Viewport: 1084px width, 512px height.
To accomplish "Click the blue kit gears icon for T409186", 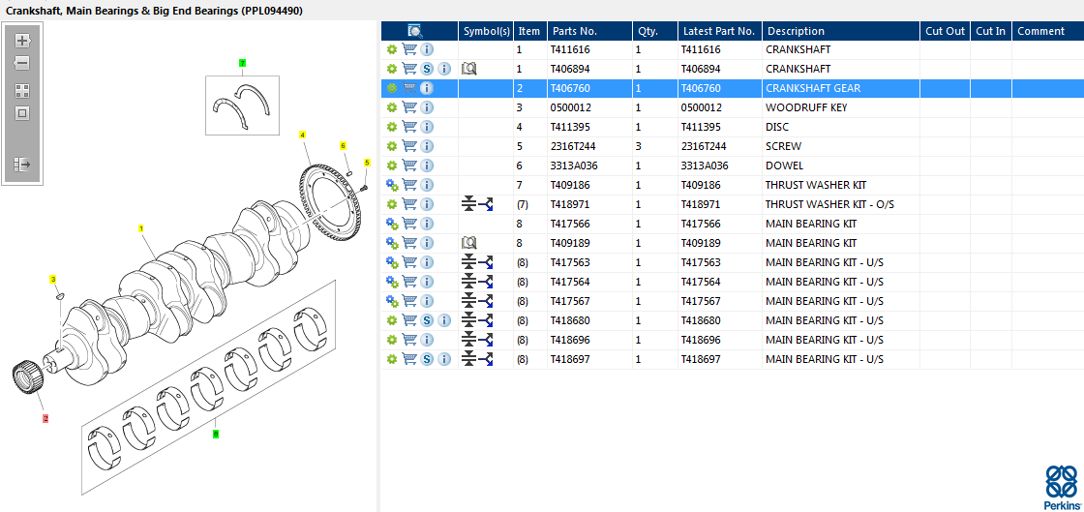I will click(x=392, y=185).
